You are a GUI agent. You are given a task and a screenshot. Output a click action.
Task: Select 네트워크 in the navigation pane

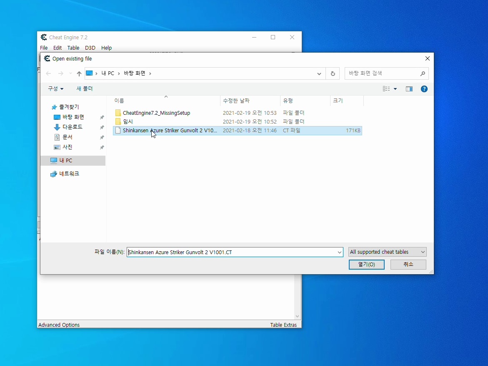tap(69, 174)
